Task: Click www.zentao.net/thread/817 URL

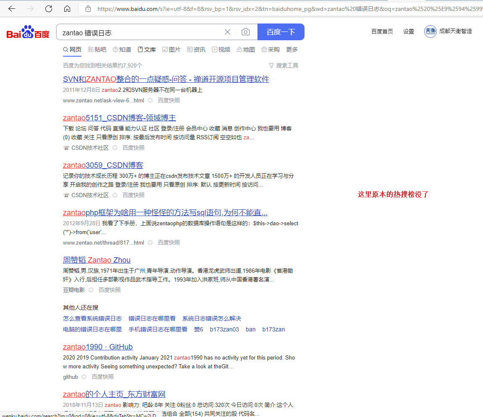Action: (103, 242)
